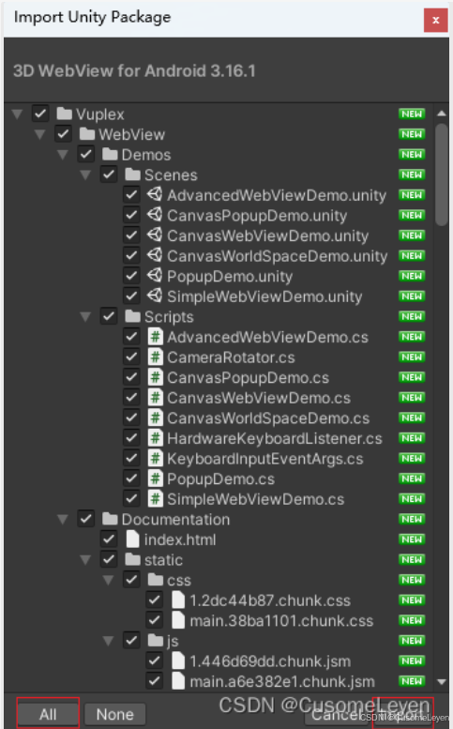Screen dimensions: 453x729
Task: Collapse the WebView folder triangle
Action: click(x=40, y=135)
